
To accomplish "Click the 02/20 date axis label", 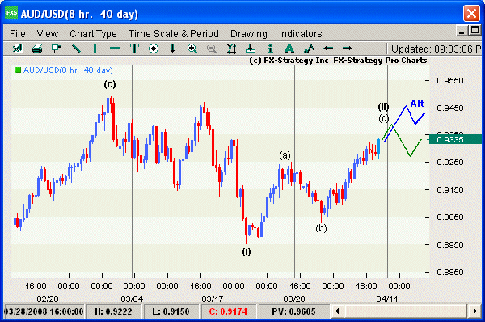I will (48, 299).
